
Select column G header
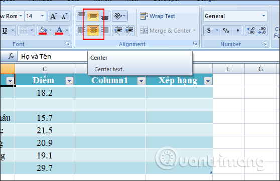(260, 69)
